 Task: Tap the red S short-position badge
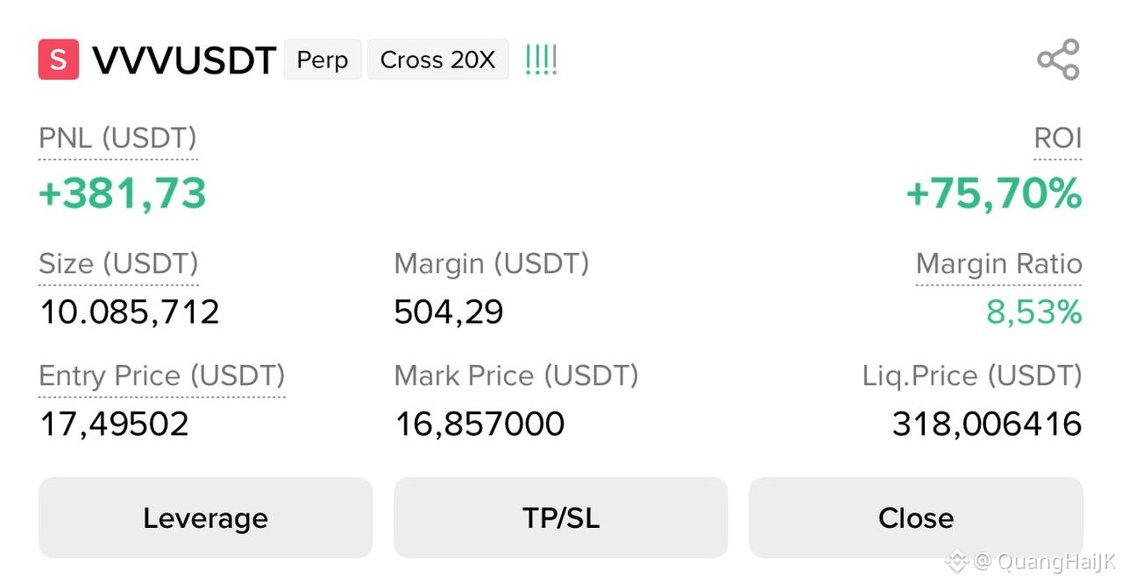tap(59, 60)
